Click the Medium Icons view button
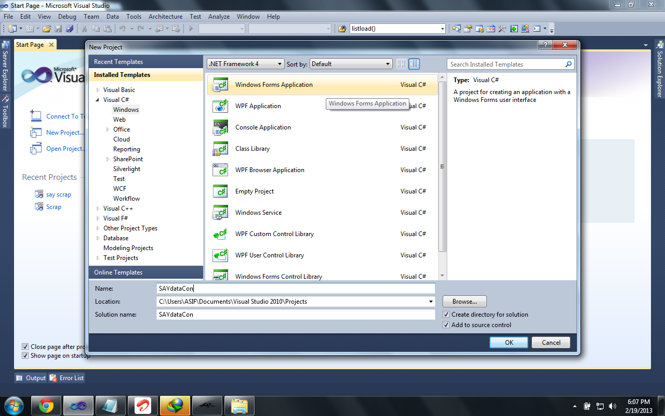The width and height of the screenshot is (665, 416). pyautogui.click(x=414, y=64)
